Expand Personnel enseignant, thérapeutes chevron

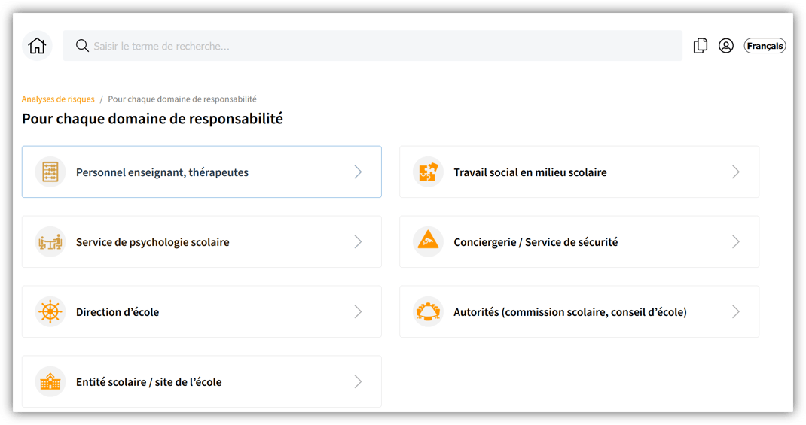[358, 172]
